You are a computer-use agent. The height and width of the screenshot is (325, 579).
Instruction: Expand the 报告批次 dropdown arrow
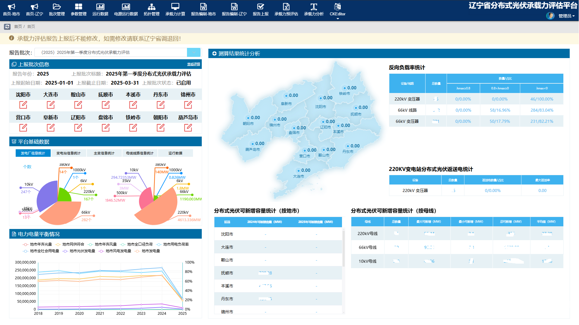pos(194,52)
